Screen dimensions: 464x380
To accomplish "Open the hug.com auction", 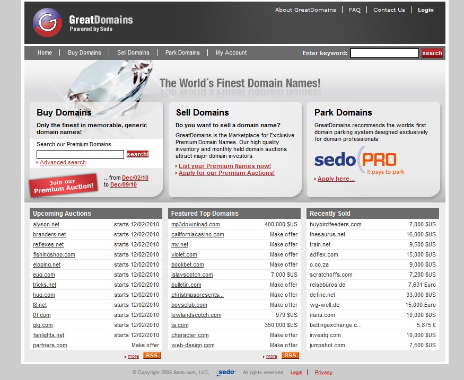I will click(44, 295).
